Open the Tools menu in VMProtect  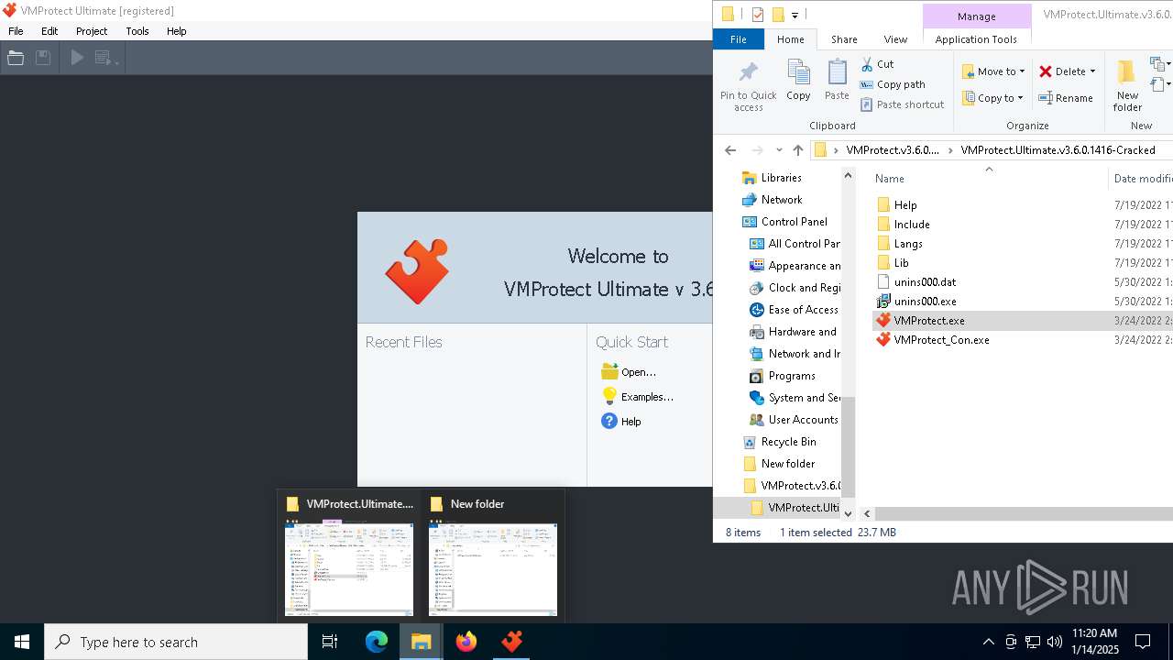(137, 31)
